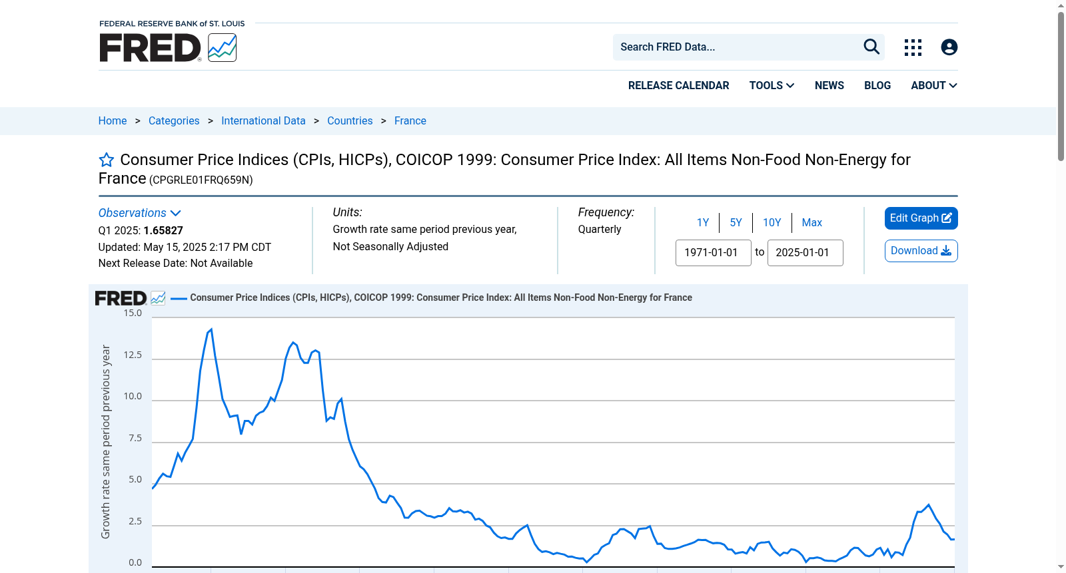1066x573 pixels.
Task: Open the TOOLS dropdown menu
Action: (x=772, y=85)
